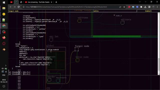The image size is (160, 90).
Task: Click the 'global' node label
Action: coord(50,45)
